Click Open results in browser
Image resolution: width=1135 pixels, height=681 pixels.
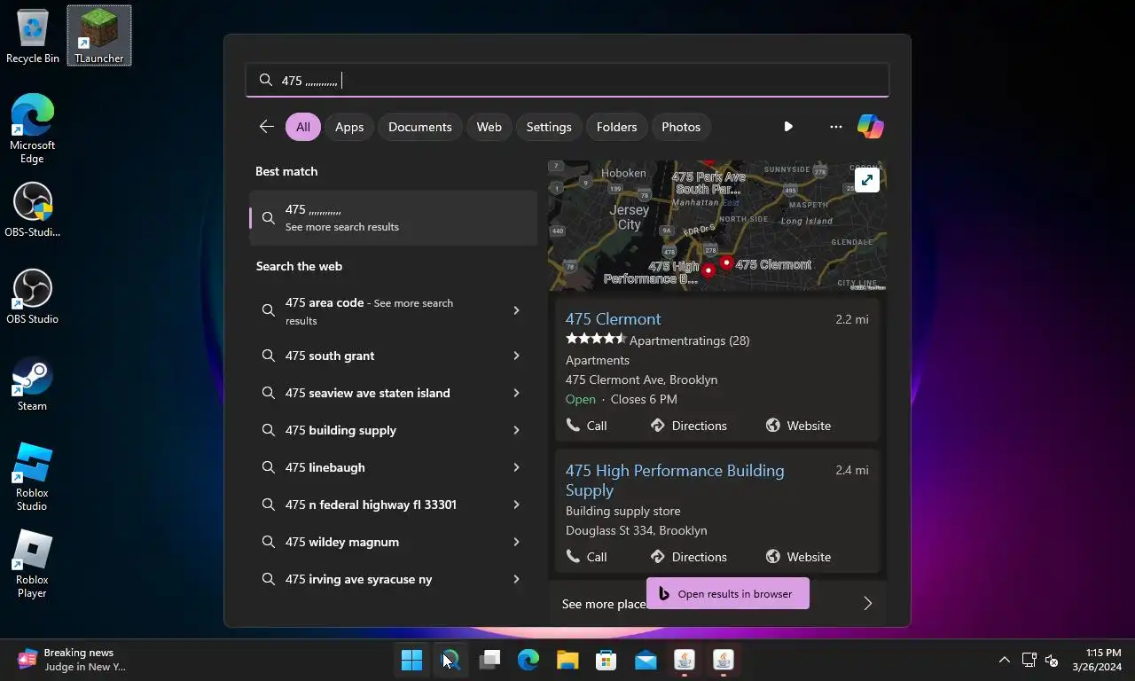pos(728,594)
